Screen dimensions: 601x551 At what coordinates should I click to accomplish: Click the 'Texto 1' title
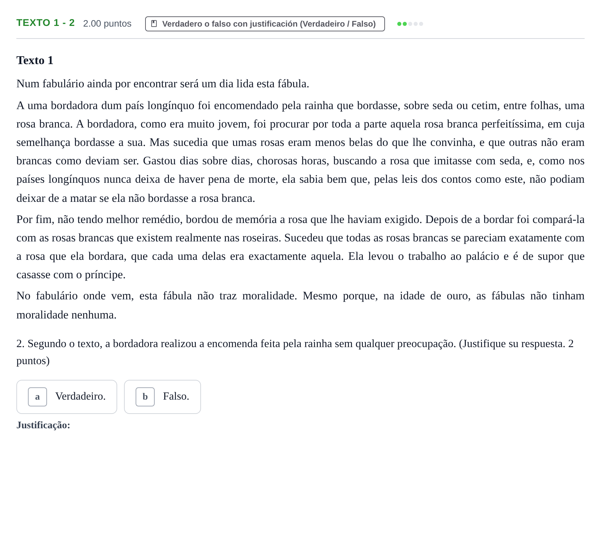(x=35, y=60)
